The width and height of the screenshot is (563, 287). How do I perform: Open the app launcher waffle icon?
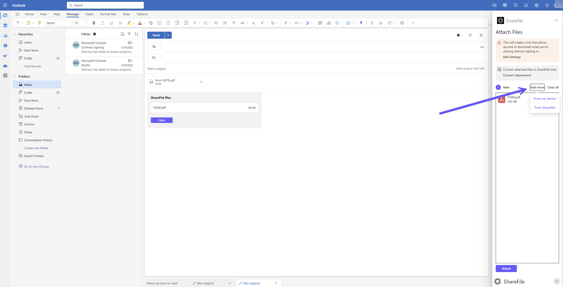(5, 5)
